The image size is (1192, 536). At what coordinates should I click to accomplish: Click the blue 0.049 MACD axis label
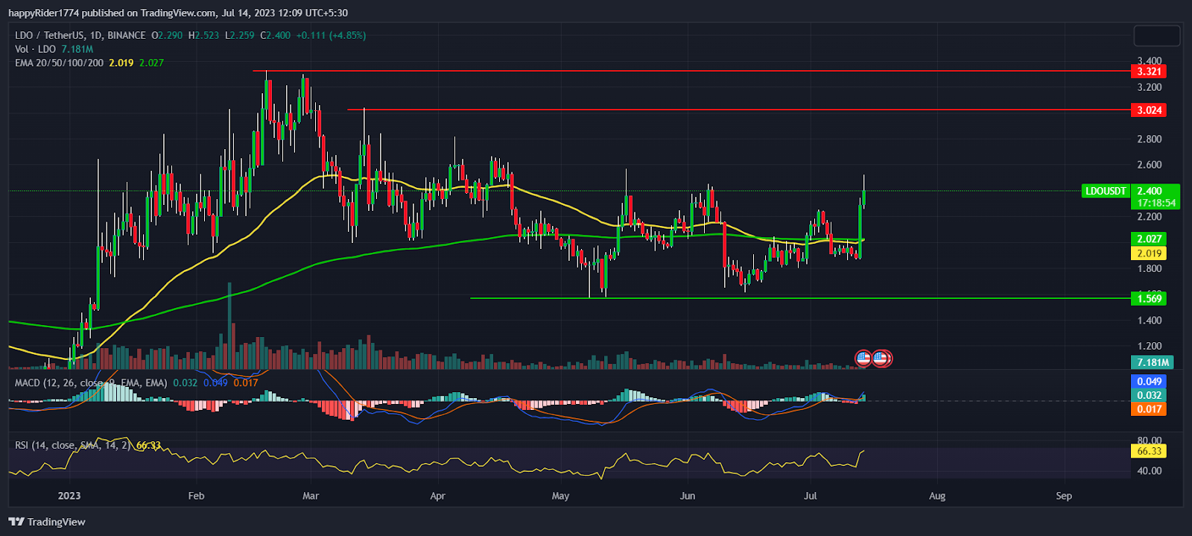click(x=1149, y=382)
